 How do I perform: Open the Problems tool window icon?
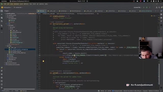click(x=2, y=85)
